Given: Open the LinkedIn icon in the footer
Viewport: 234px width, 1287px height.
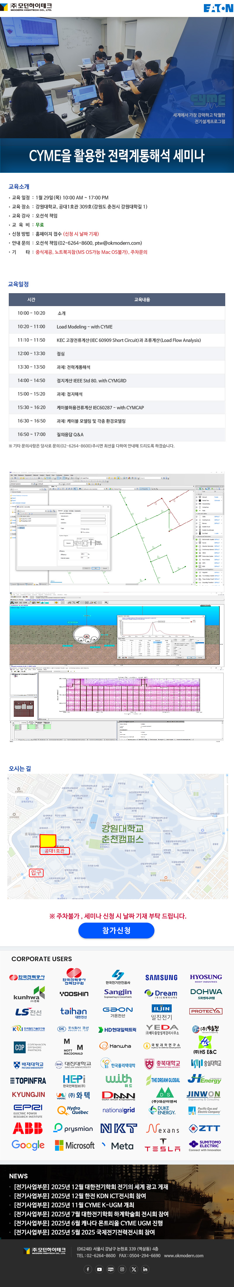Looking at the screenshot, I should [x=145, y=1269].
